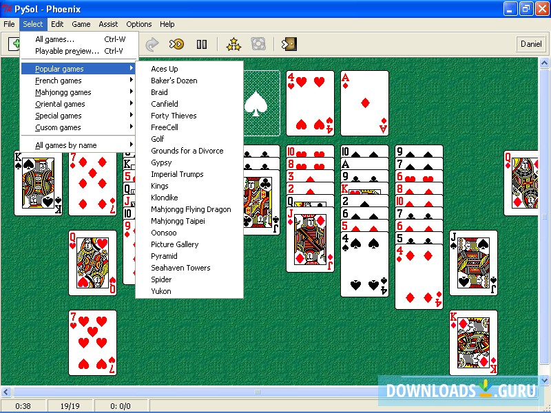
Task: Open the Help menu
Action: tap(167, 24)
